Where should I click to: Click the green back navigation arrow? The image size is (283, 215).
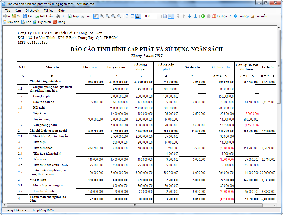pyautogui.click(x=203, y=16)
